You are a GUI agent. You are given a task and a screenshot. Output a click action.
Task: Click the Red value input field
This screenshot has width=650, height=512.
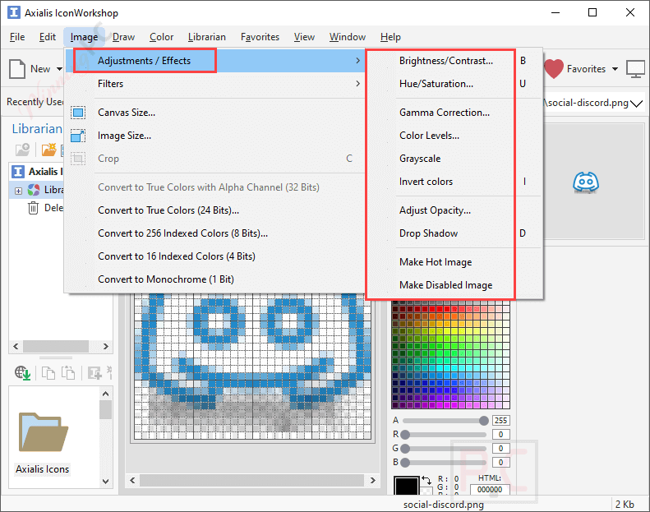pyautogui.click(x=500, y=435)
